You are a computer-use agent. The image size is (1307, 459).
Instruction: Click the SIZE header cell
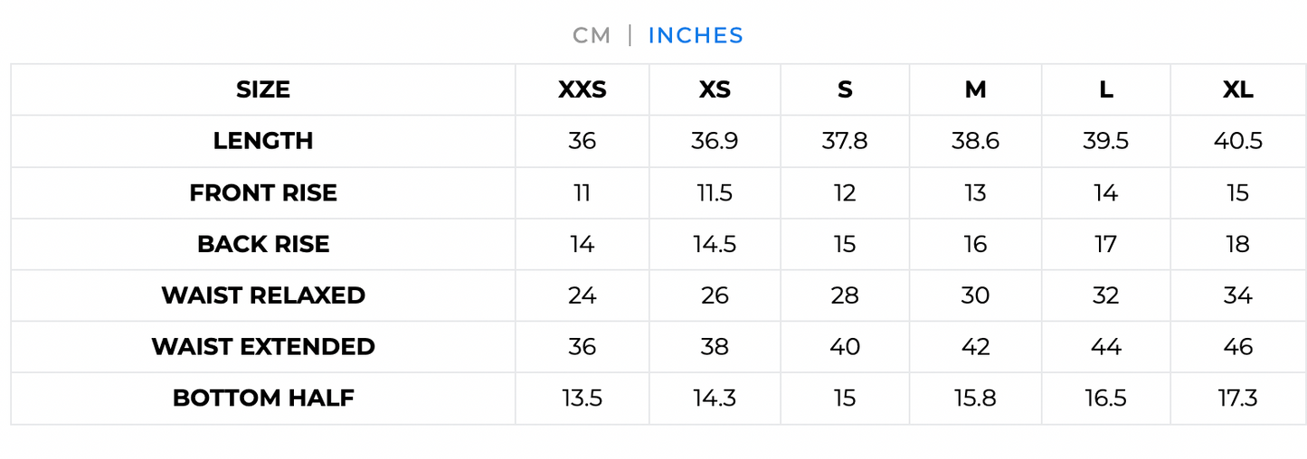click(x=263, y=89)
